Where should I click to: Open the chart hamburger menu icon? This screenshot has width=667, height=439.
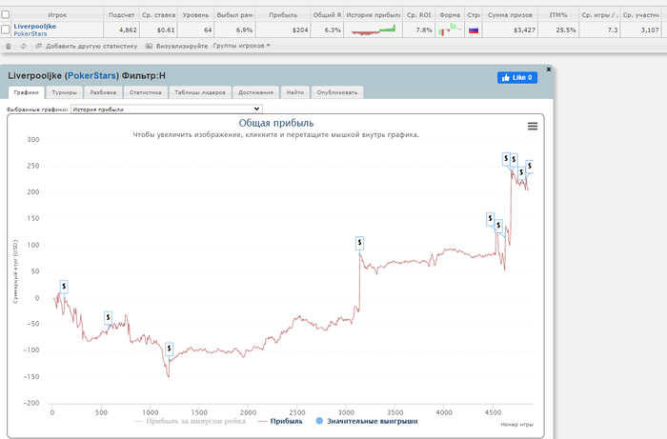point(532,127)
